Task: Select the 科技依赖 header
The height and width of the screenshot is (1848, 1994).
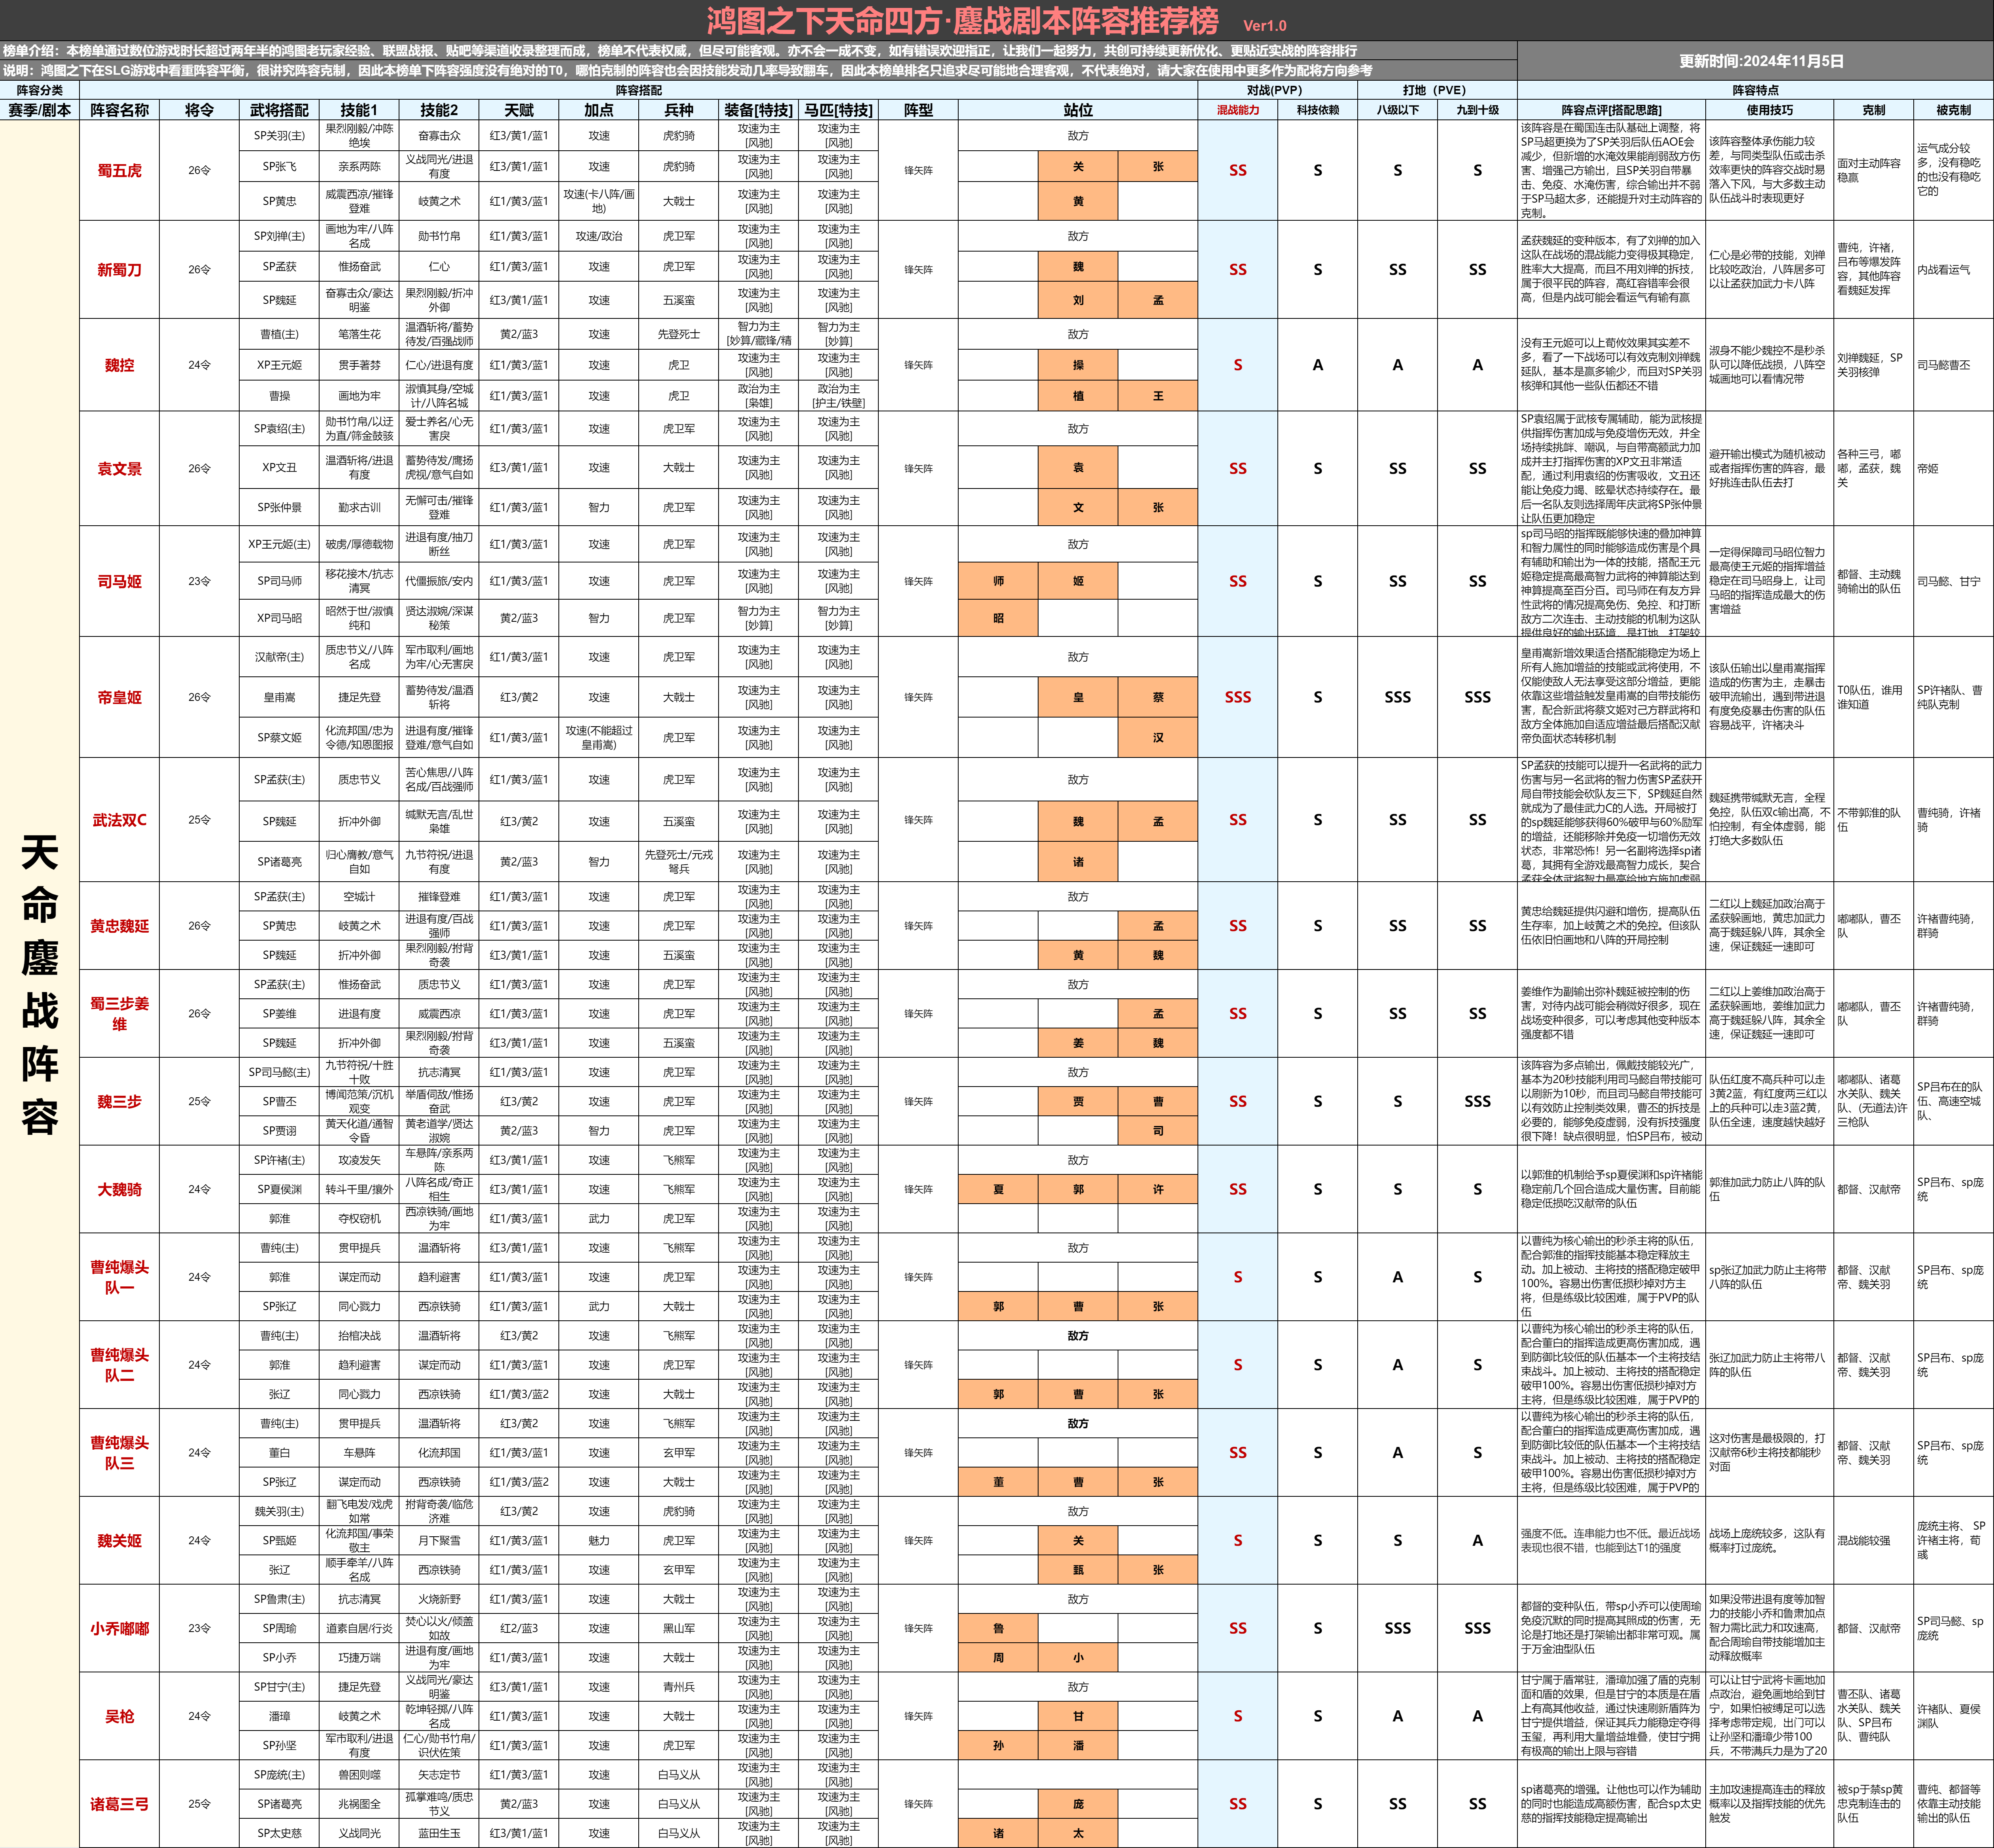Action: point(1318,110)
